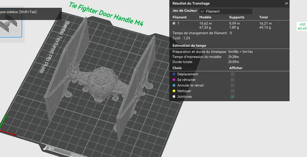Click the Modèle column header
The height and width of the screenshot is (157, 307).
(x=205, y=17)
